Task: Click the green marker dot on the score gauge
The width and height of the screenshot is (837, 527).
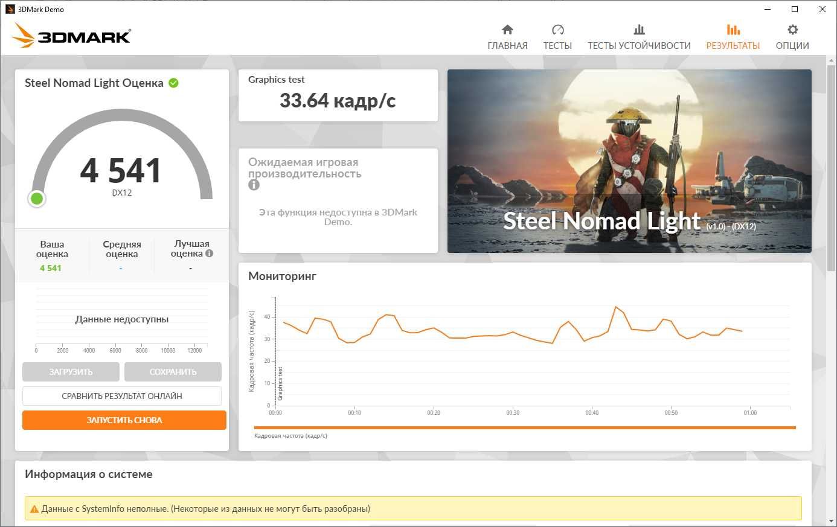Action: (37, 198)
